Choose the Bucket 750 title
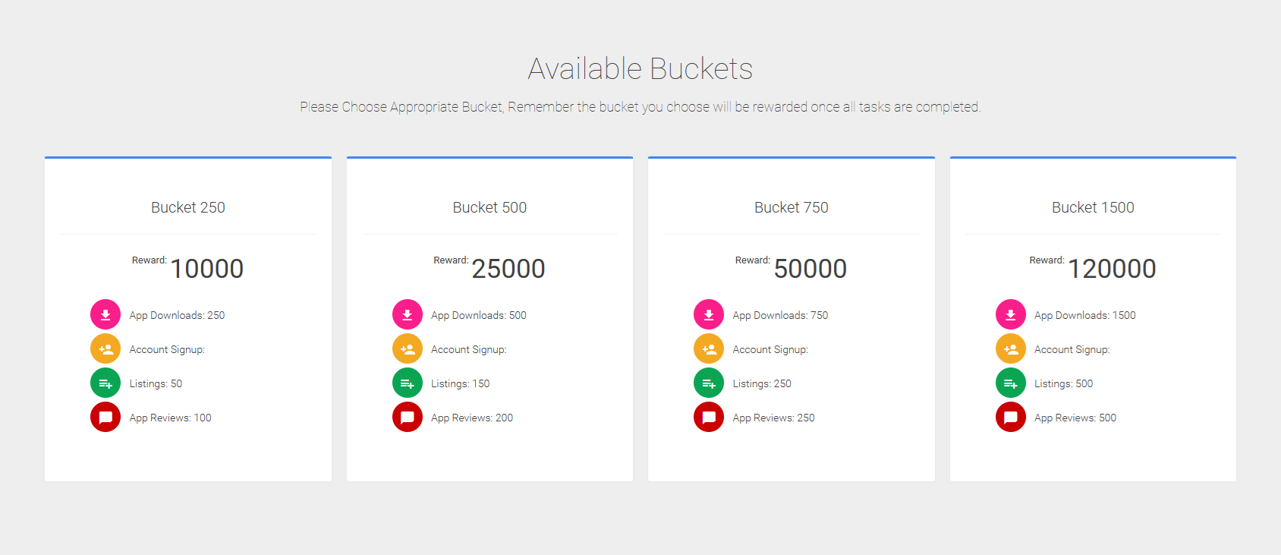The width and height of the screenshot is (1281, 555). [x=792, y=207]
